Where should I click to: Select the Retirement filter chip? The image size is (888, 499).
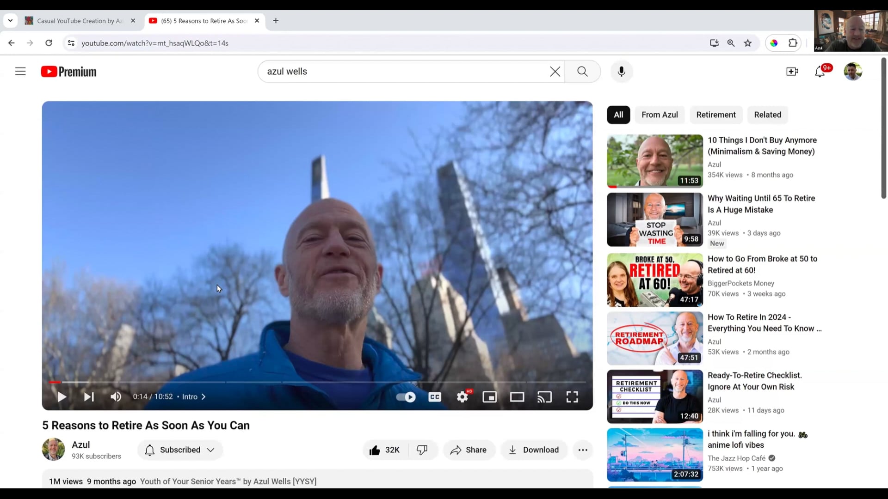715,115
